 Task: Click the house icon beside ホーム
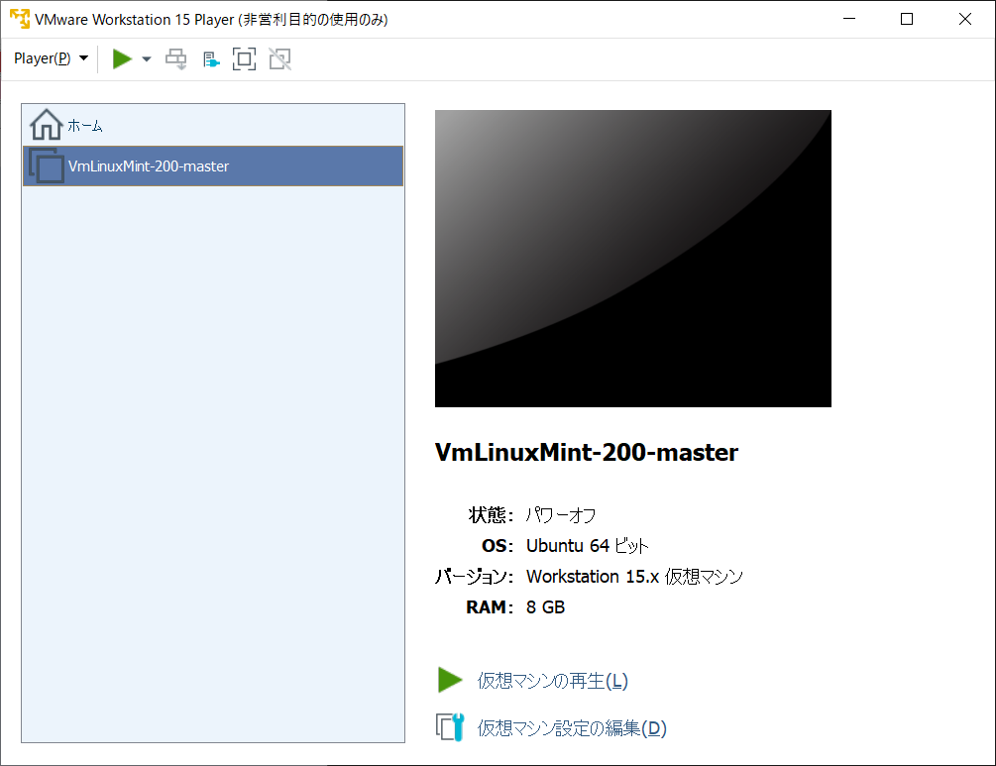tap(47, 125)
